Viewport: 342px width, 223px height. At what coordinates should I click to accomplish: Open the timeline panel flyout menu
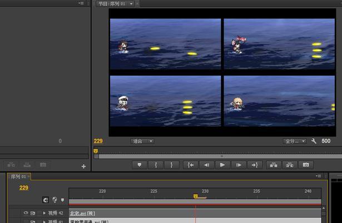(318, 176)
